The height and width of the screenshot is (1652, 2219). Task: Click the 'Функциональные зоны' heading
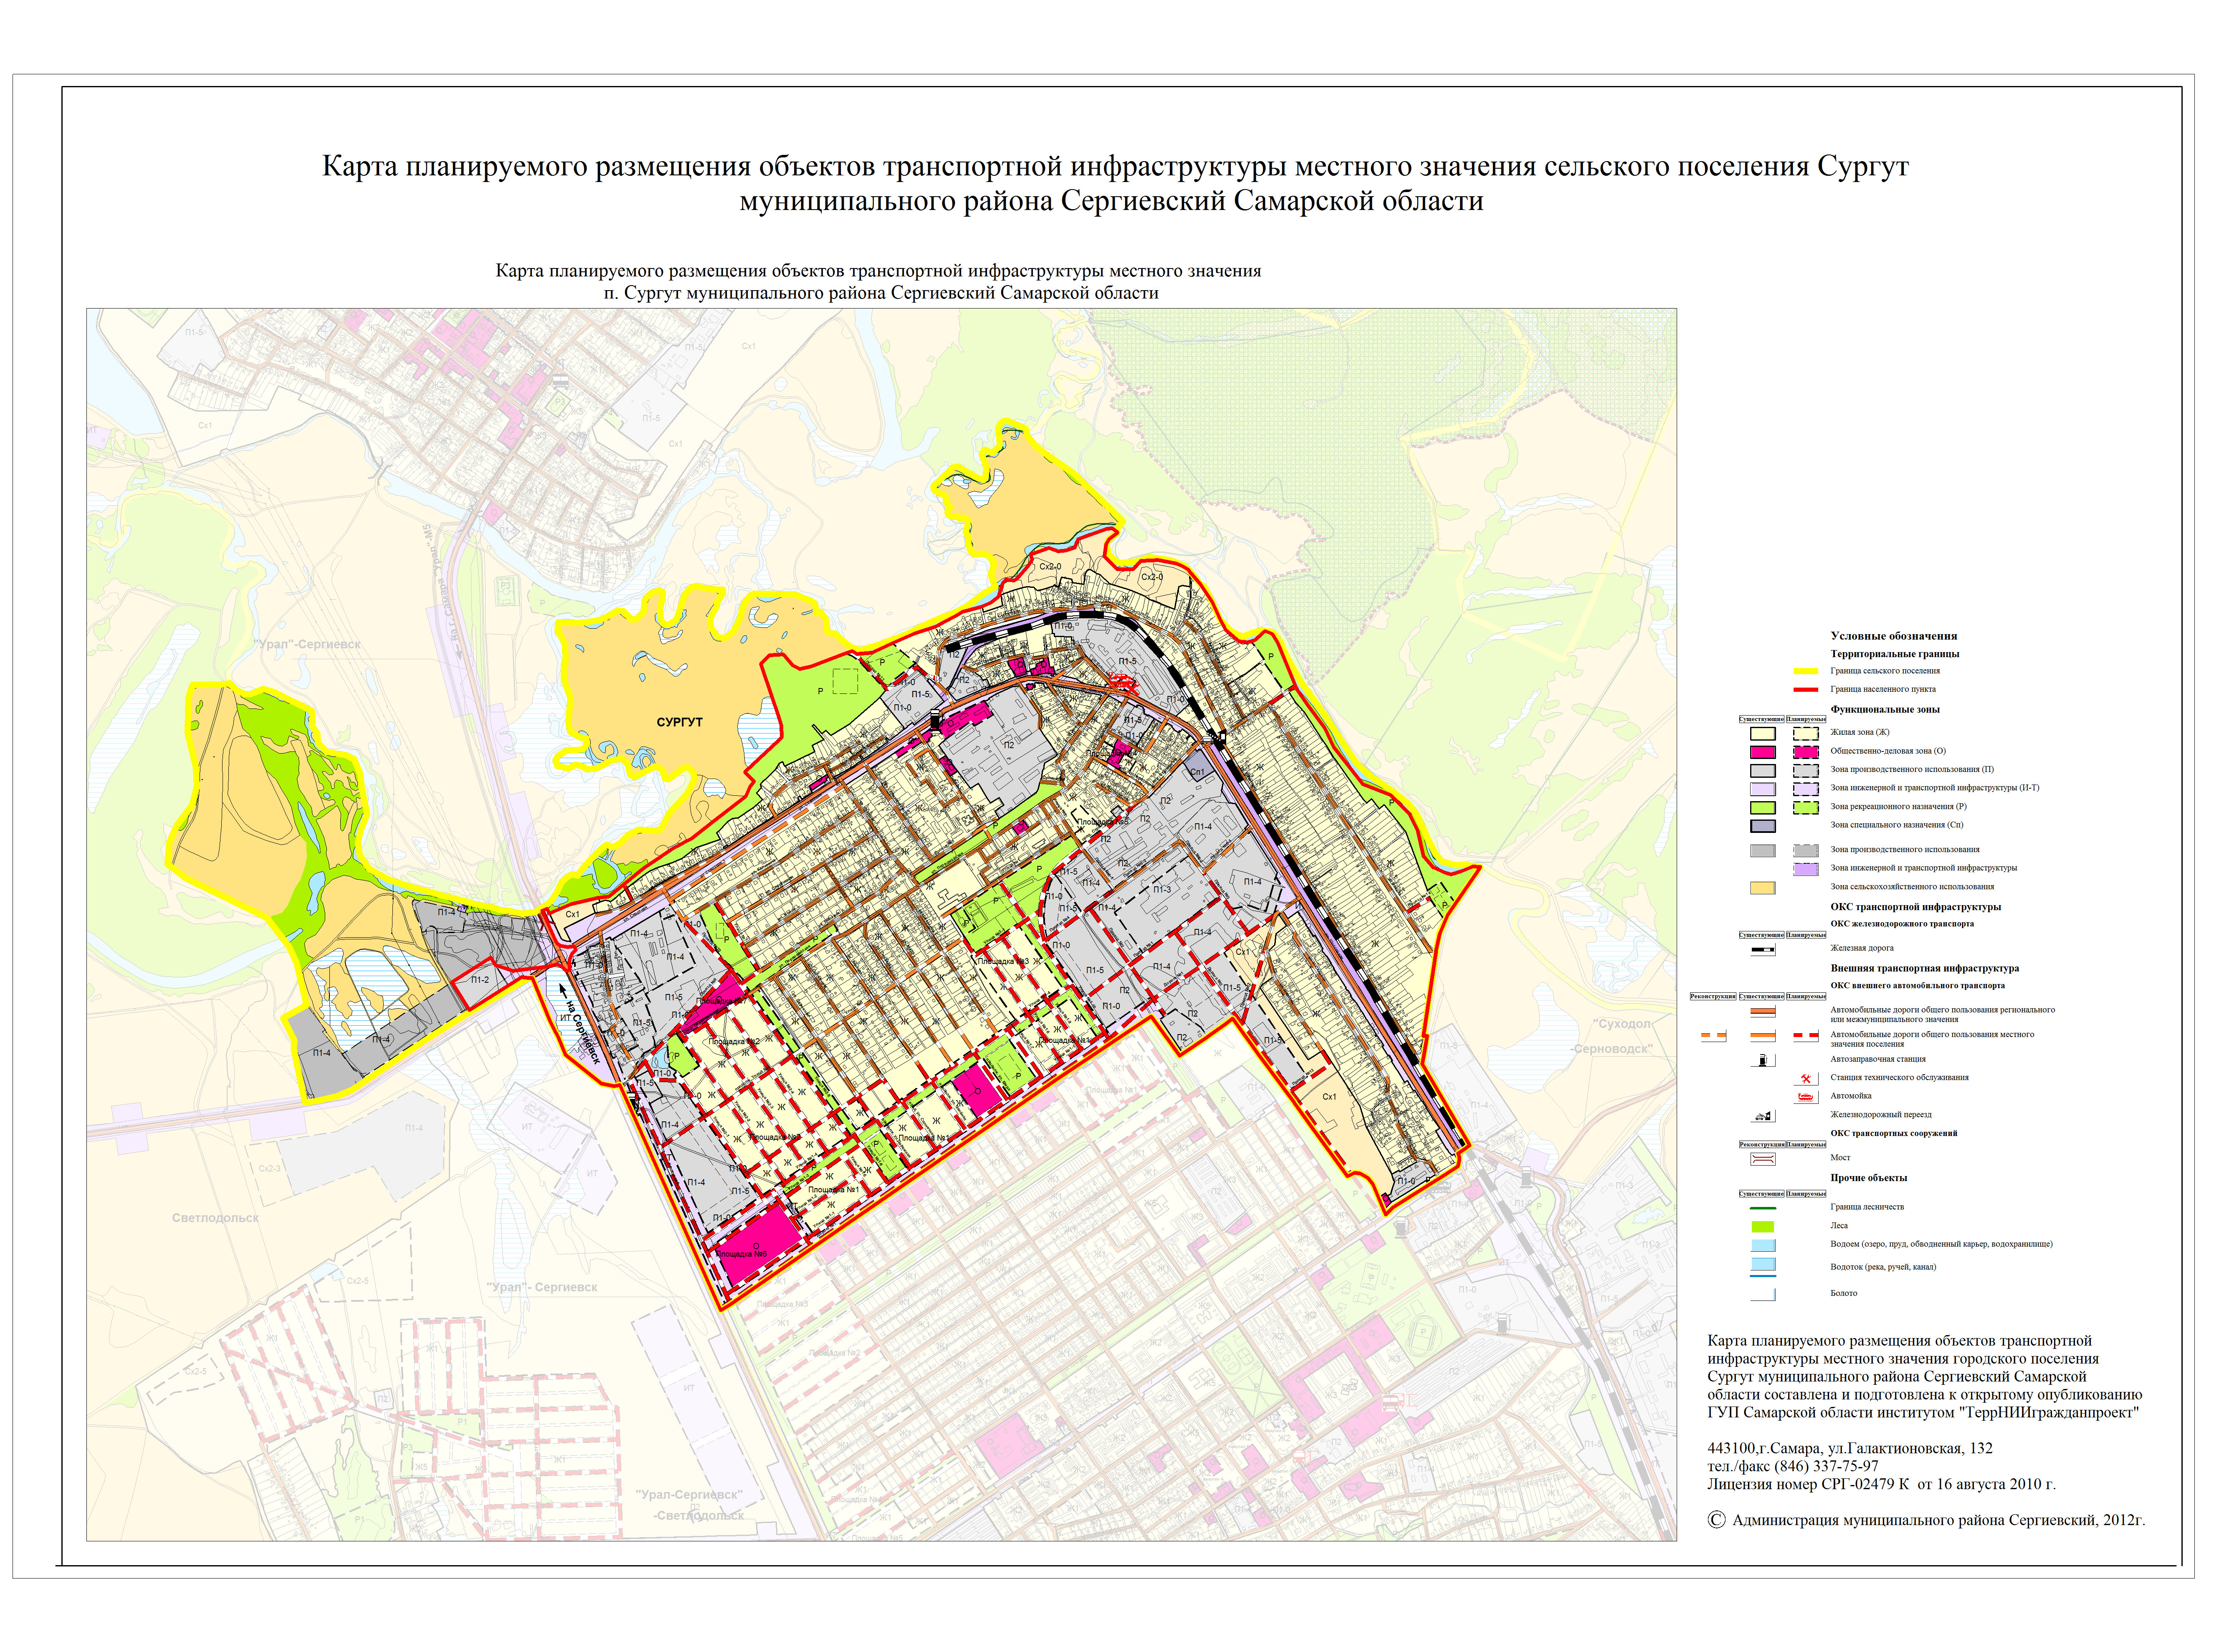[1885, 710]
